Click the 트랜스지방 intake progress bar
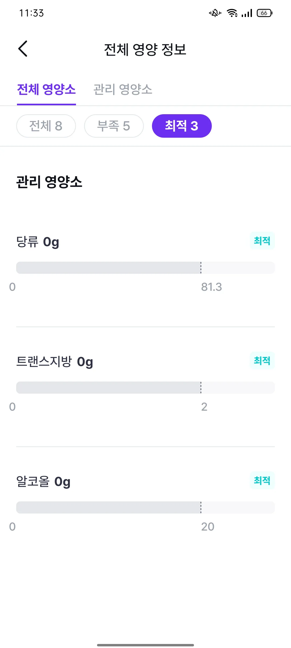Viewport: 291px width, 648px height. pyautogui.click(x=145, y=387)
